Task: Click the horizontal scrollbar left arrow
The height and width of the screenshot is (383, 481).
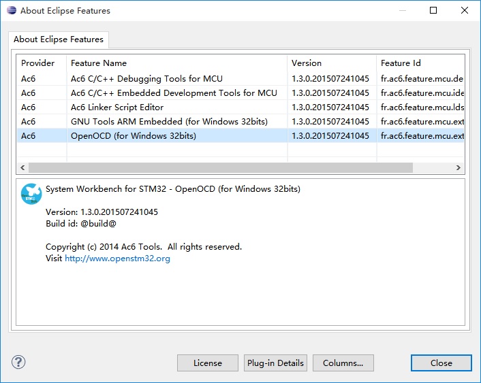Action: tap(22, 167)
